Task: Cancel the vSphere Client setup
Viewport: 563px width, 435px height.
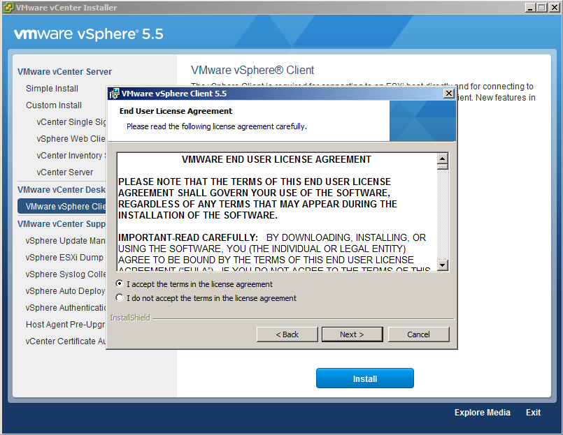Action: tap(418, 334)
